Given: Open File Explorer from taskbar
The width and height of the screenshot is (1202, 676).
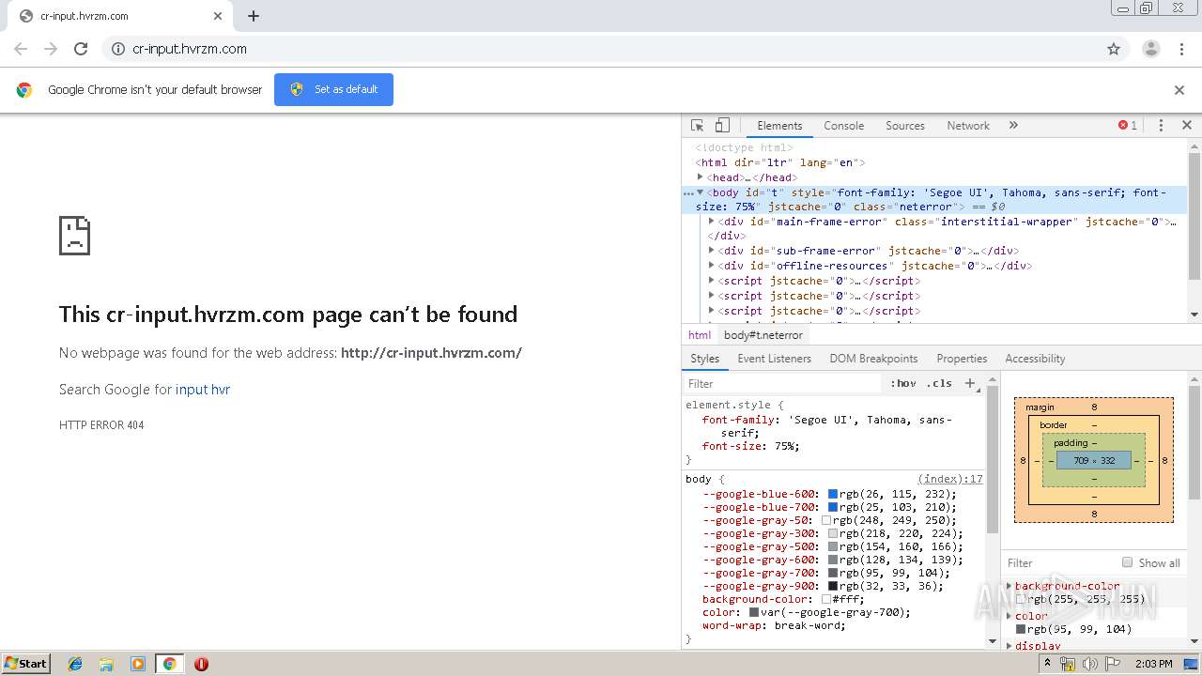Looking at the screenshot, I should coord(106,664).
